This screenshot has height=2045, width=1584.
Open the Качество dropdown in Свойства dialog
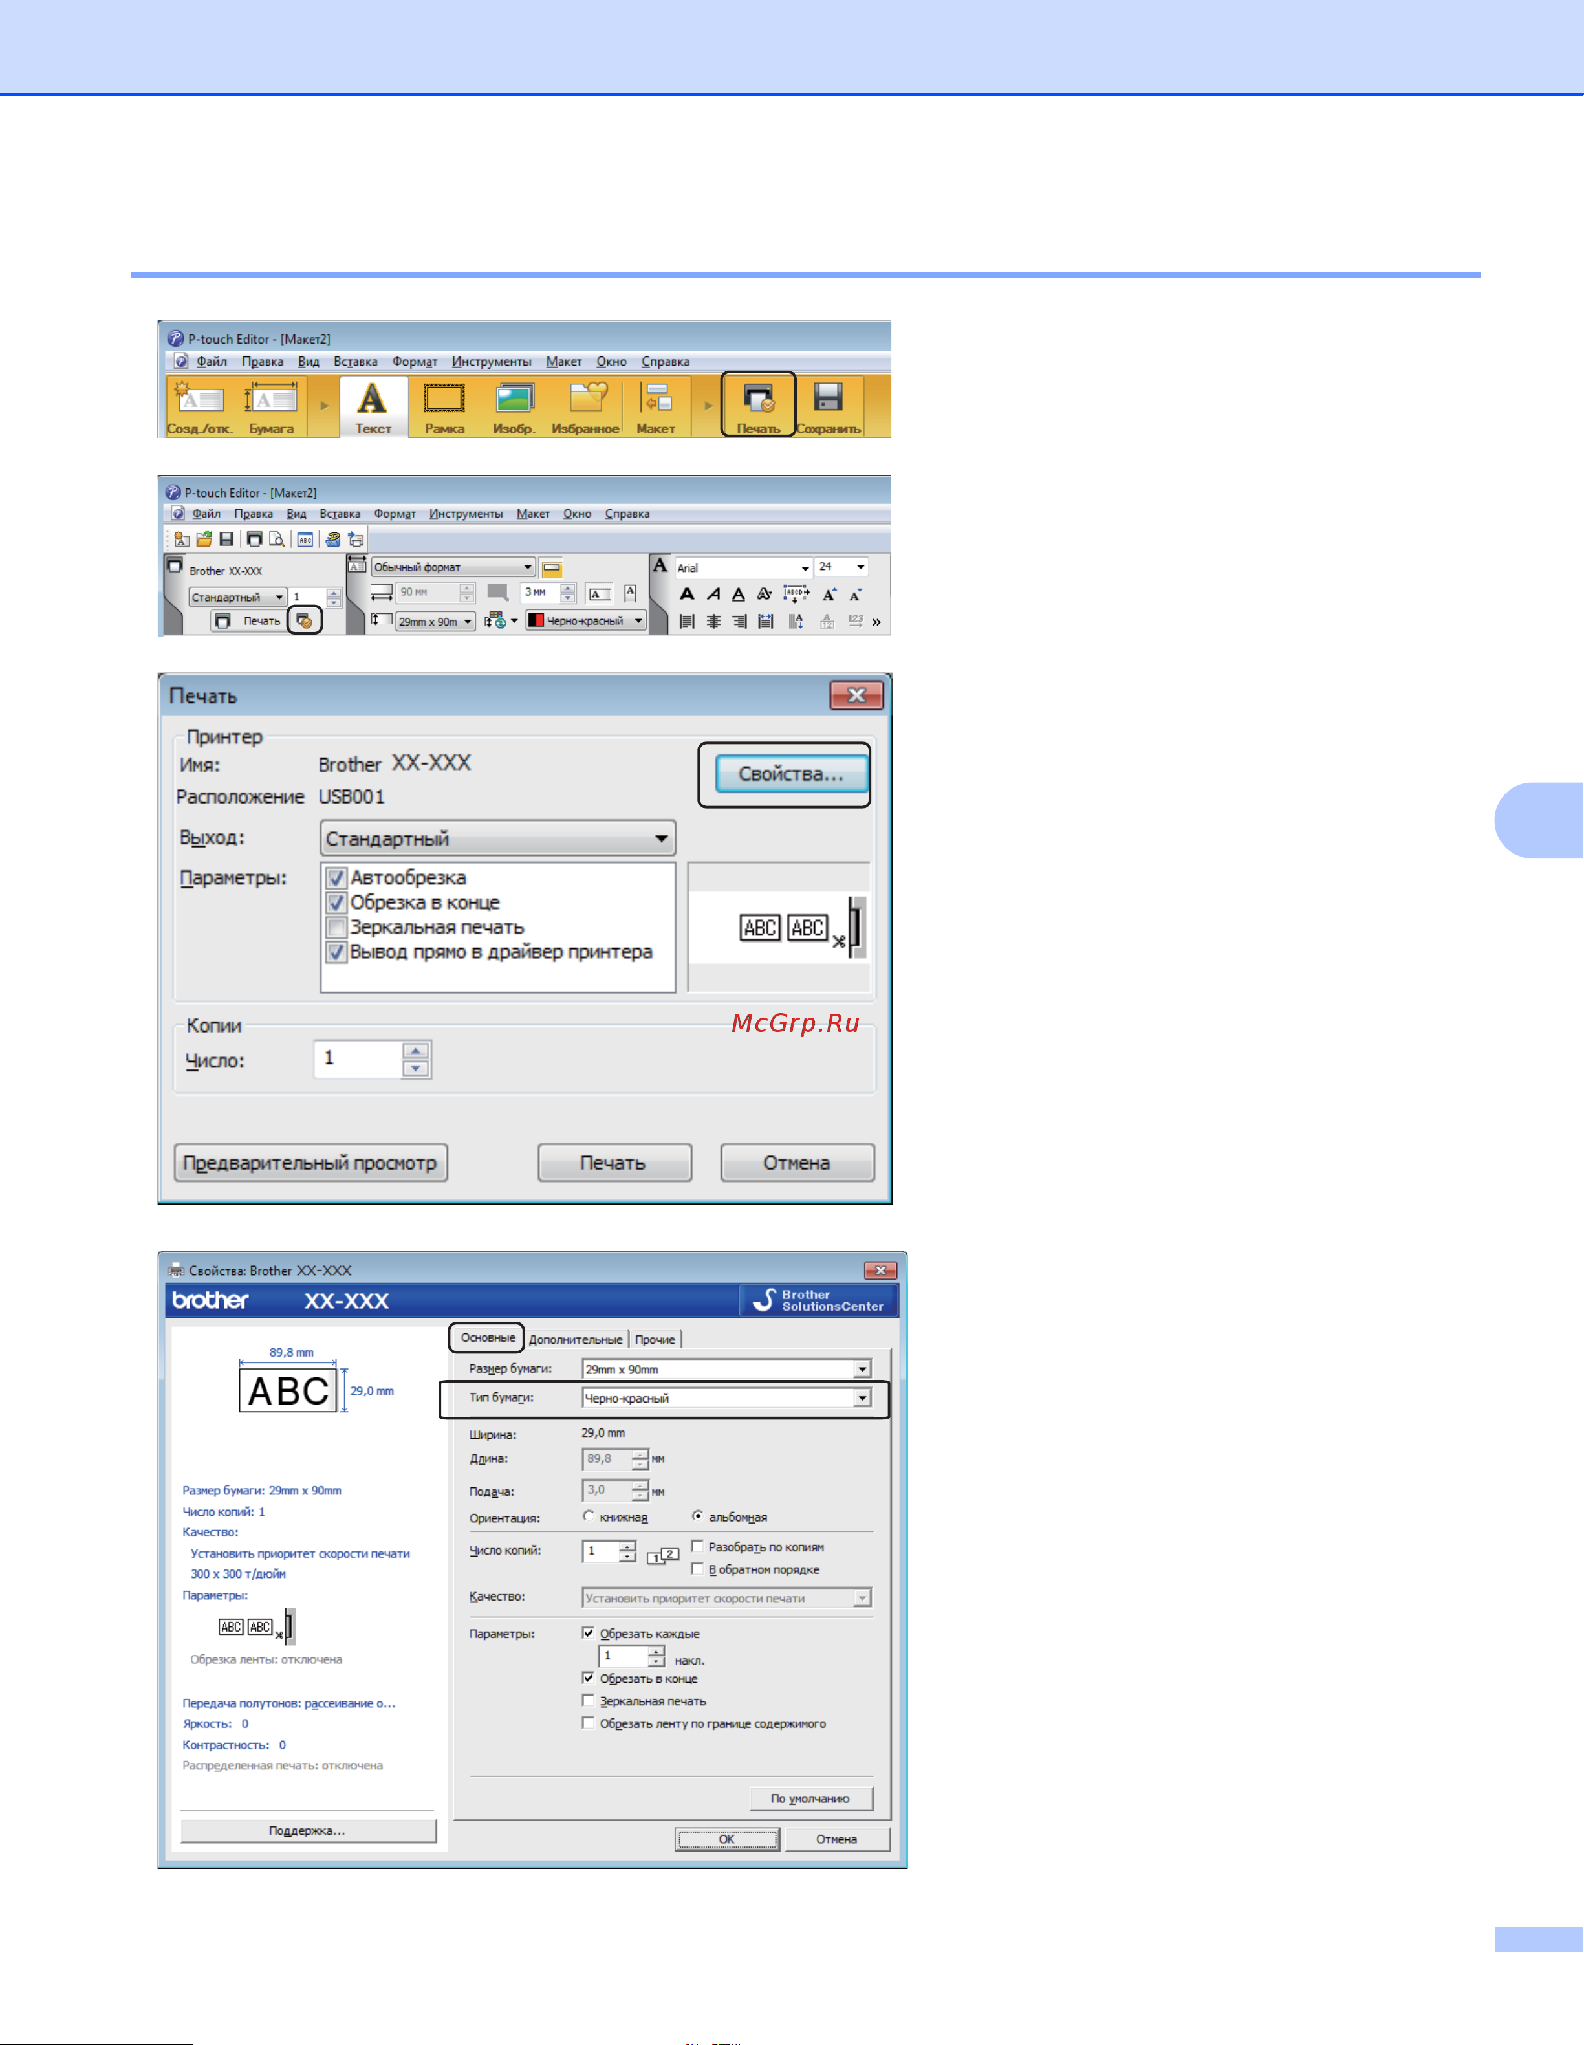(726, 1599)
